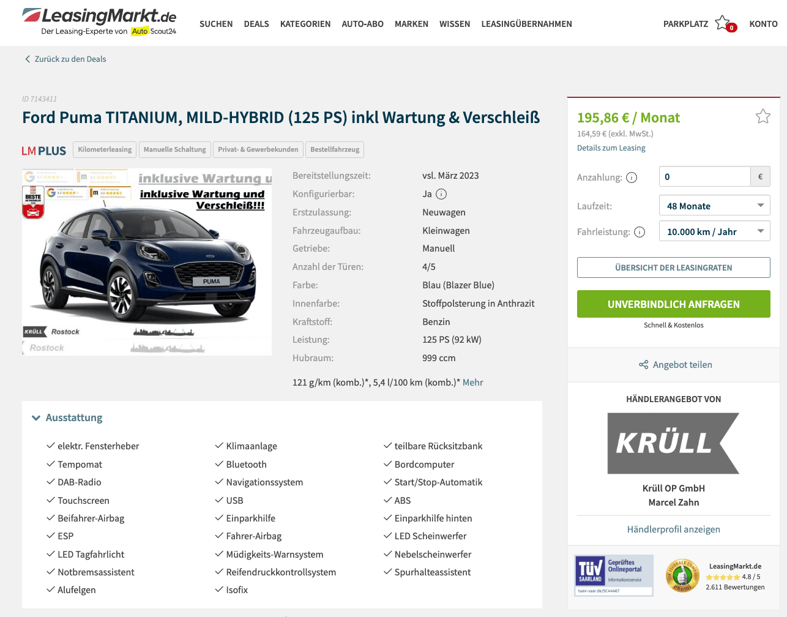Open the Krüll dealer logo
787x617 pixels.
click(x=673, y=443)
